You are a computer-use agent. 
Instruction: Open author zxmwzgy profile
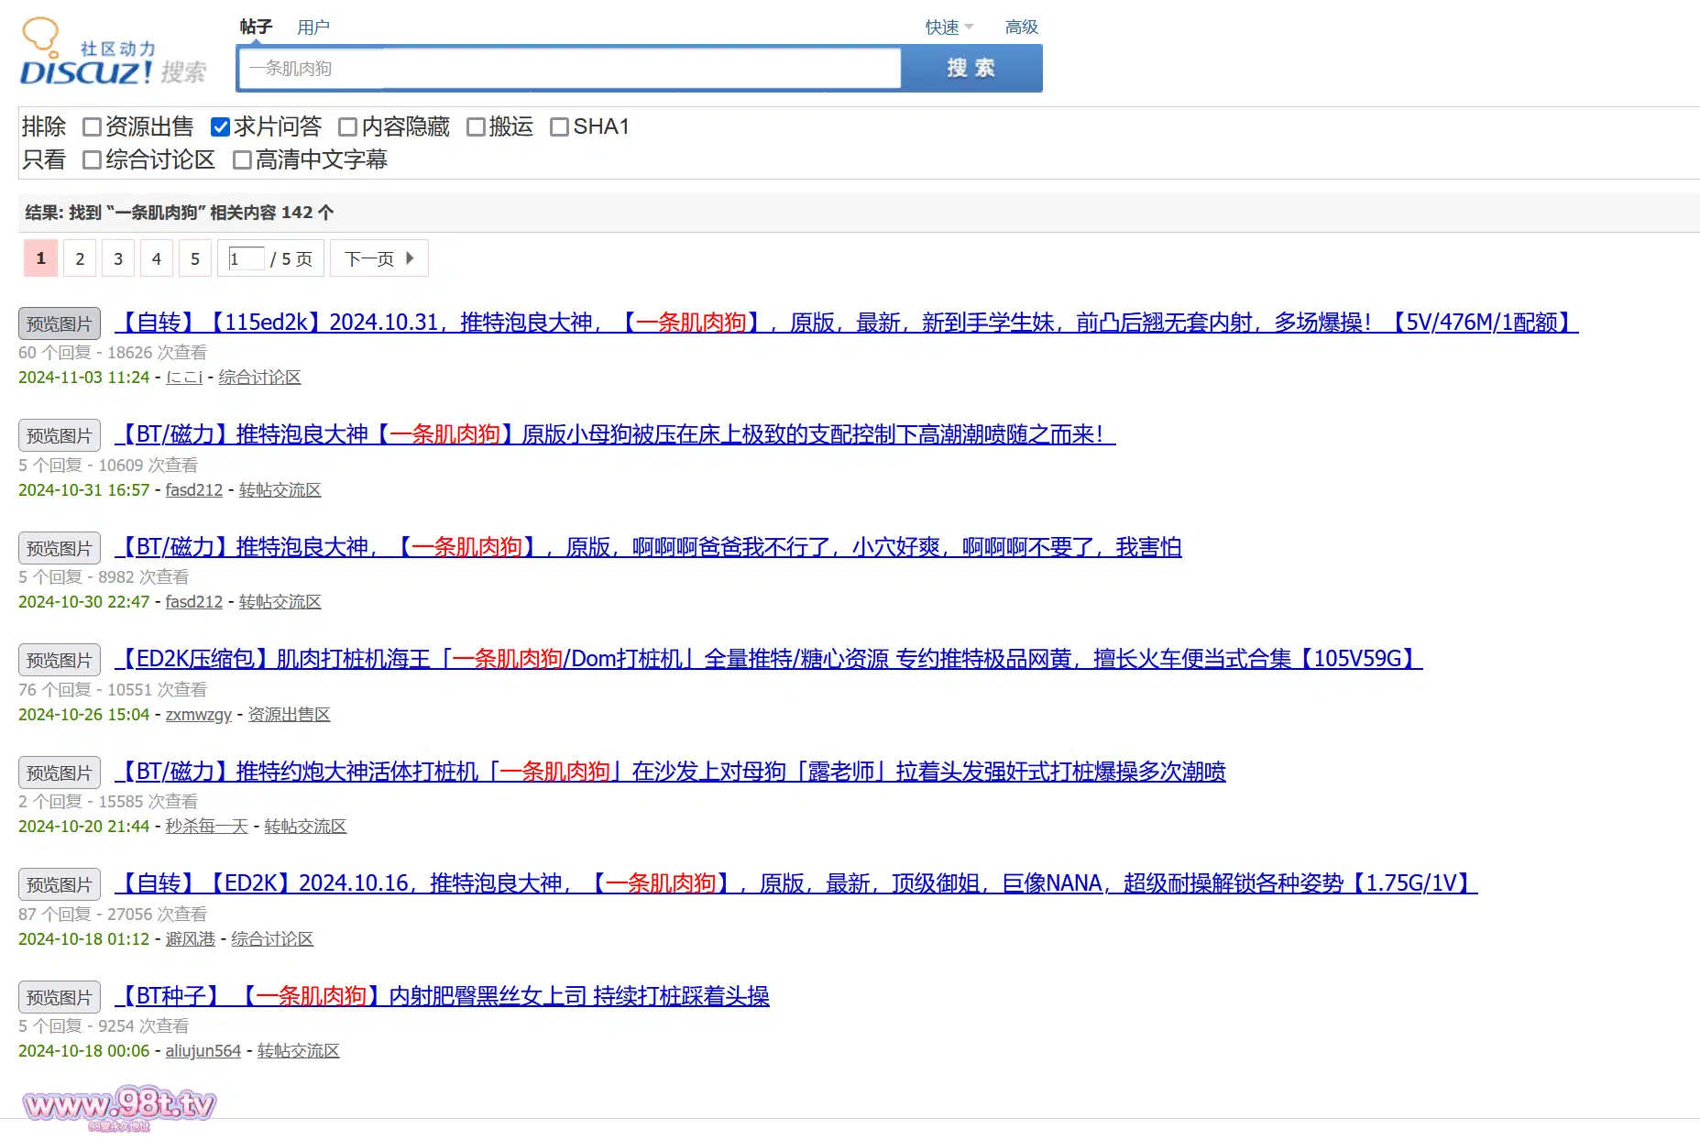(199, 715)
